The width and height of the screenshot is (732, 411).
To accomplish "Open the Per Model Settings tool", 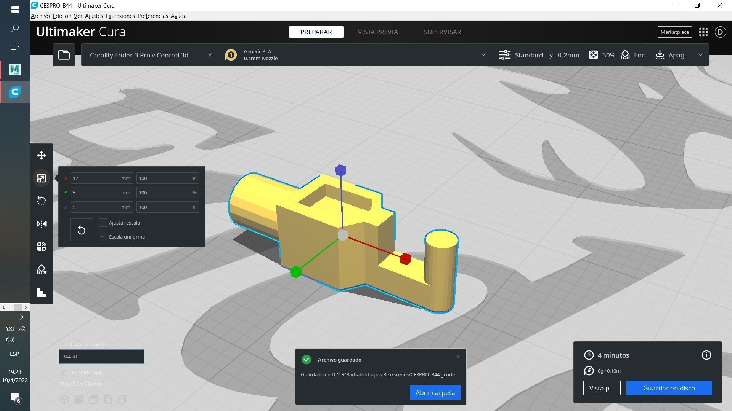I will coord(42,247).
